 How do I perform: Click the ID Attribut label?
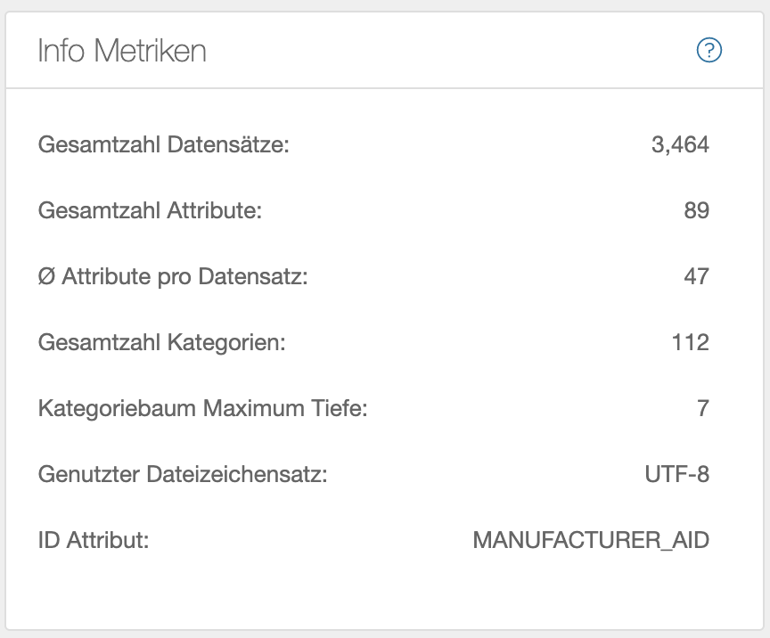[93, 540]
